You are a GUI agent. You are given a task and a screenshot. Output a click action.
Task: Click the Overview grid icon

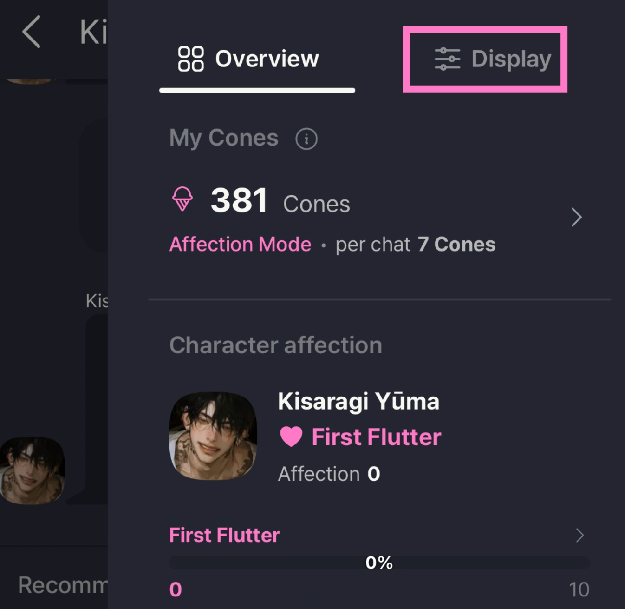point(191,59)
